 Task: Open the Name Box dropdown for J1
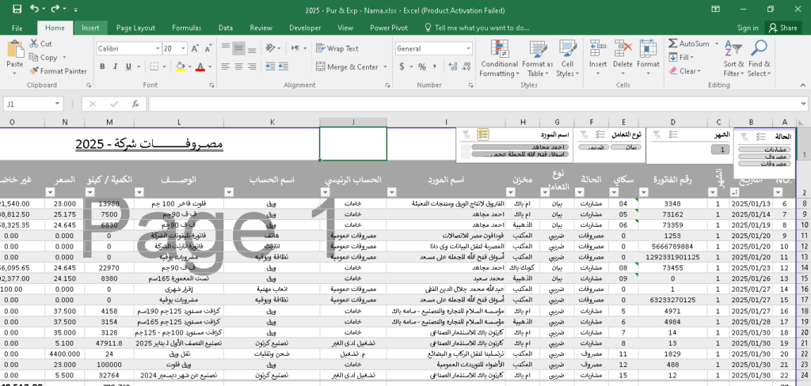pos(57,104)
